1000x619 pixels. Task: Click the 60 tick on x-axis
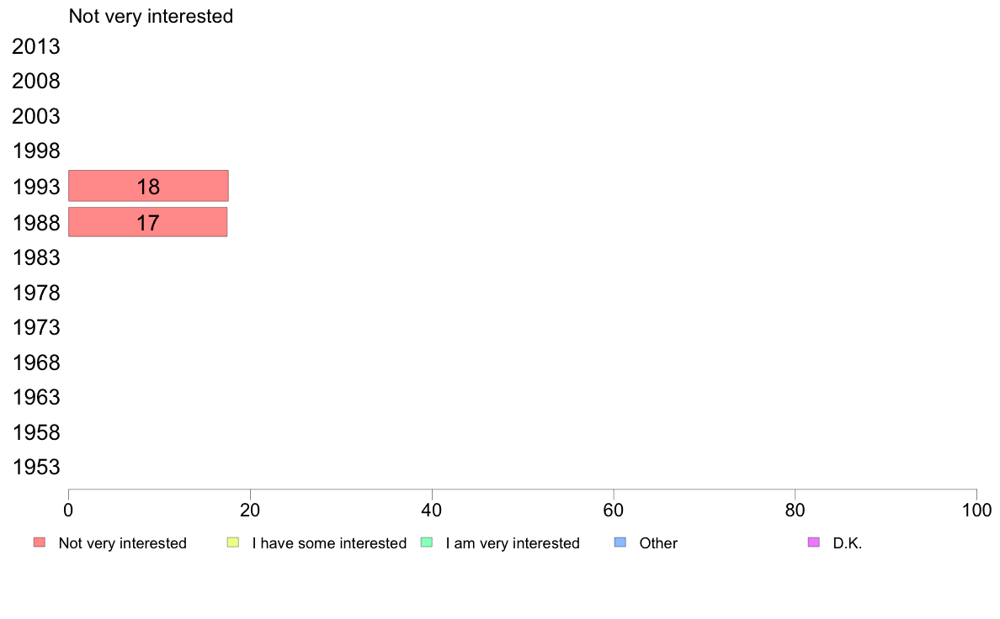click(614, 510)
